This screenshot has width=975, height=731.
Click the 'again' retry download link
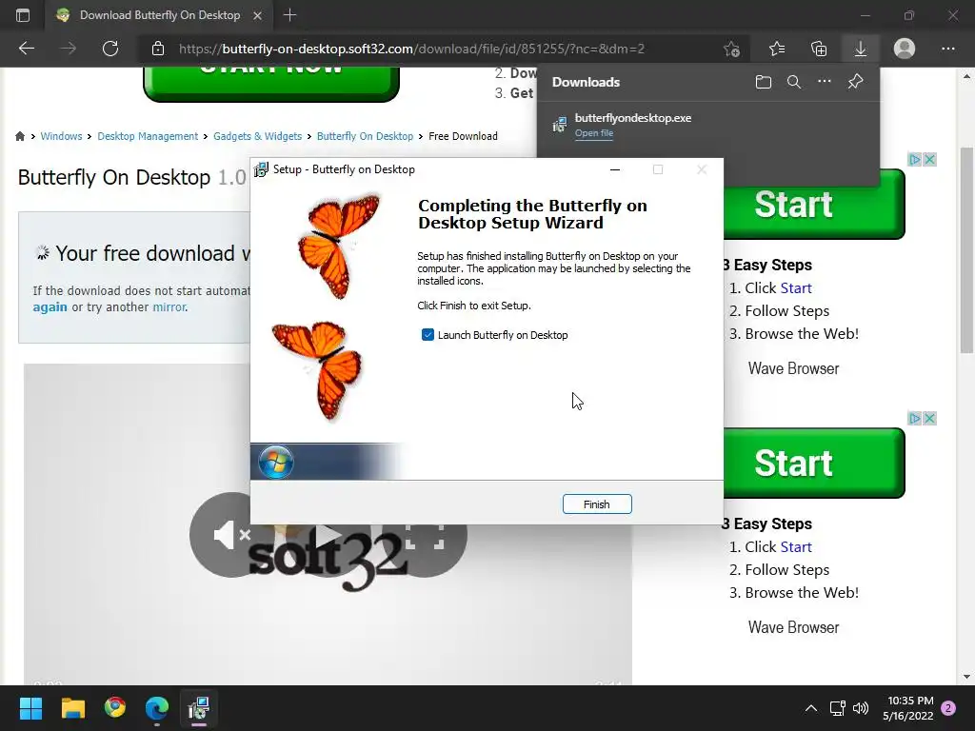click(50, 307)
